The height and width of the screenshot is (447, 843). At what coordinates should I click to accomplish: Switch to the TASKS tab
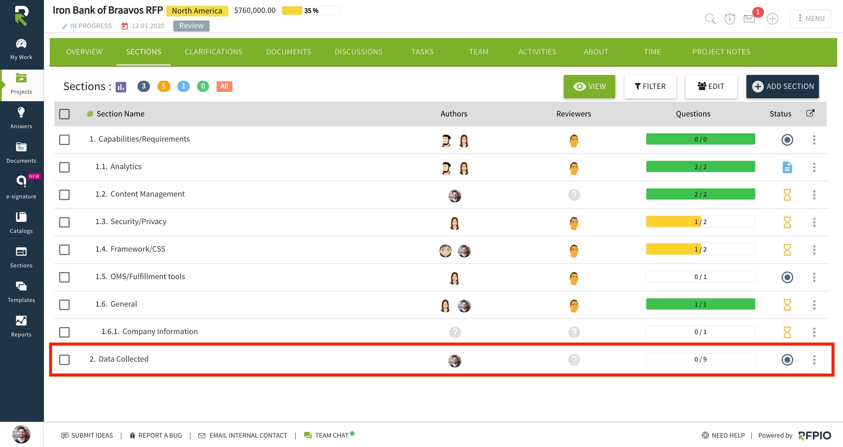click(x=422, y=52)
